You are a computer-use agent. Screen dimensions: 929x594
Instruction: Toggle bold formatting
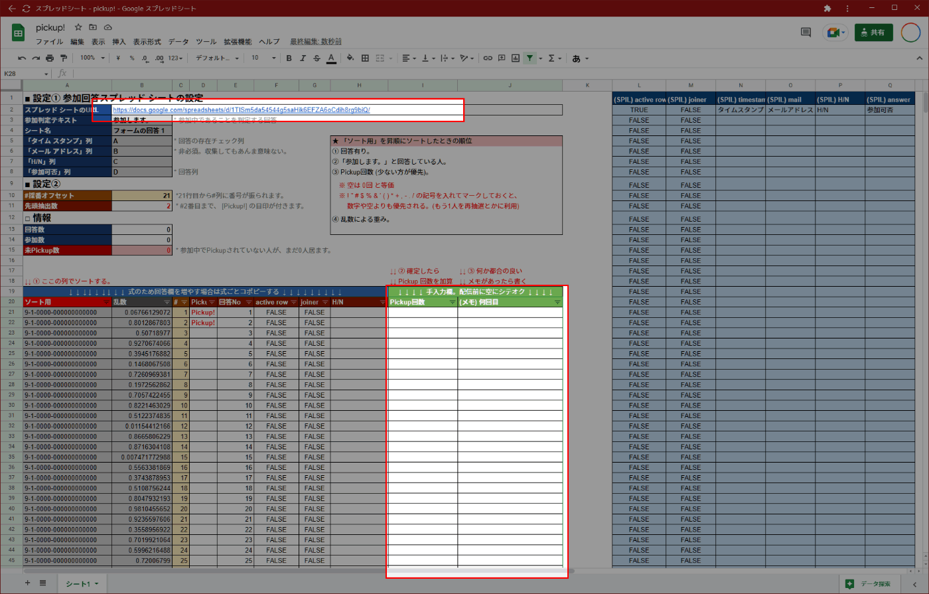(289, 58)
